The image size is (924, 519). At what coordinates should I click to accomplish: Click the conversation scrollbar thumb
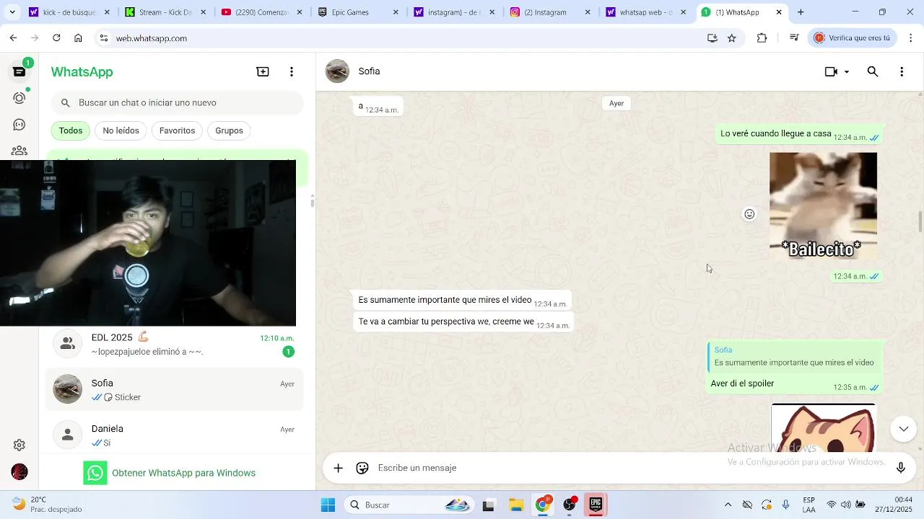pyautogui.click(x=920, y=222)
